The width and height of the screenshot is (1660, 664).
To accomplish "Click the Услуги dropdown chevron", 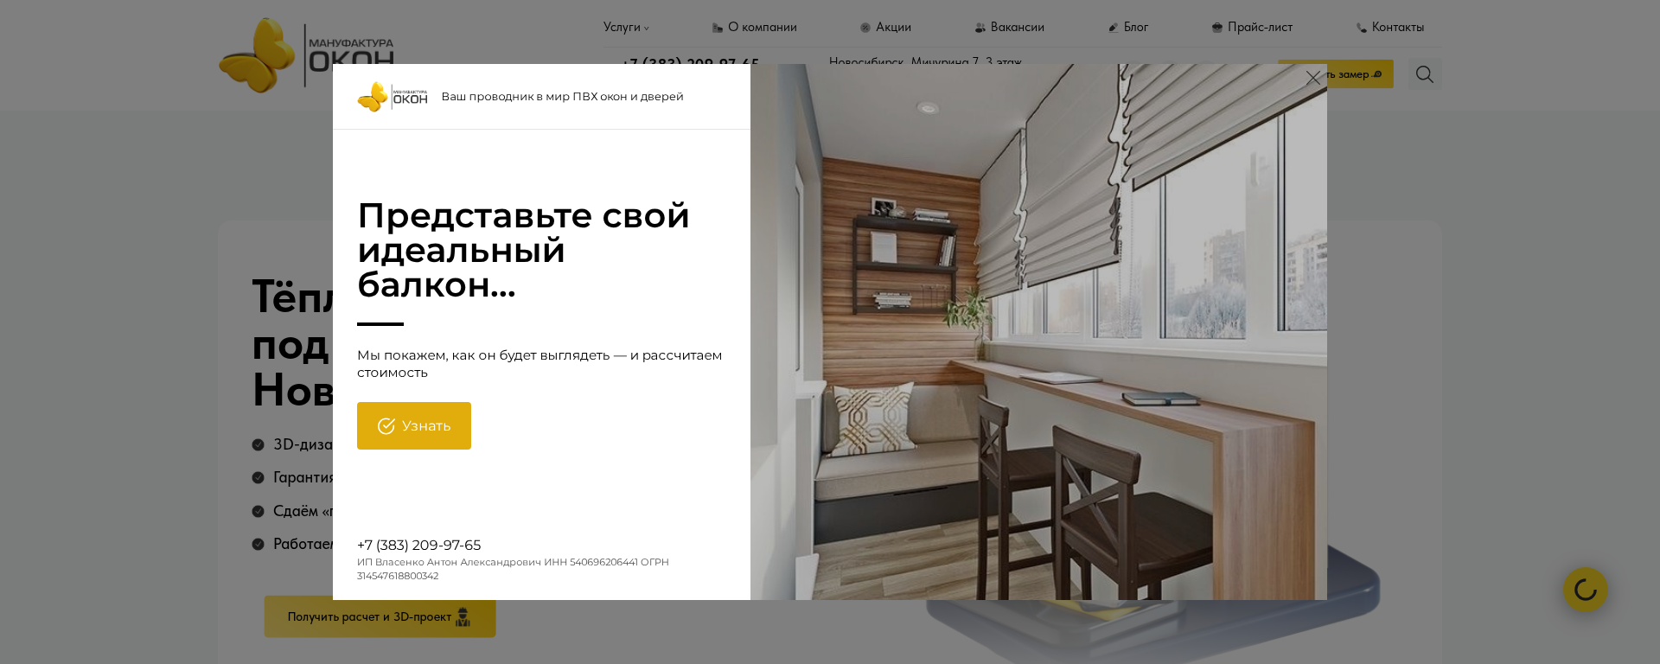I will pyautogui.click(x=647, y=29).
